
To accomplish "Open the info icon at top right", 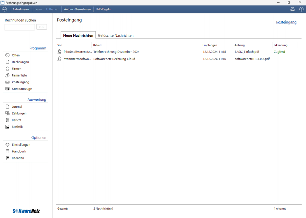I will [x=301, y=9].
